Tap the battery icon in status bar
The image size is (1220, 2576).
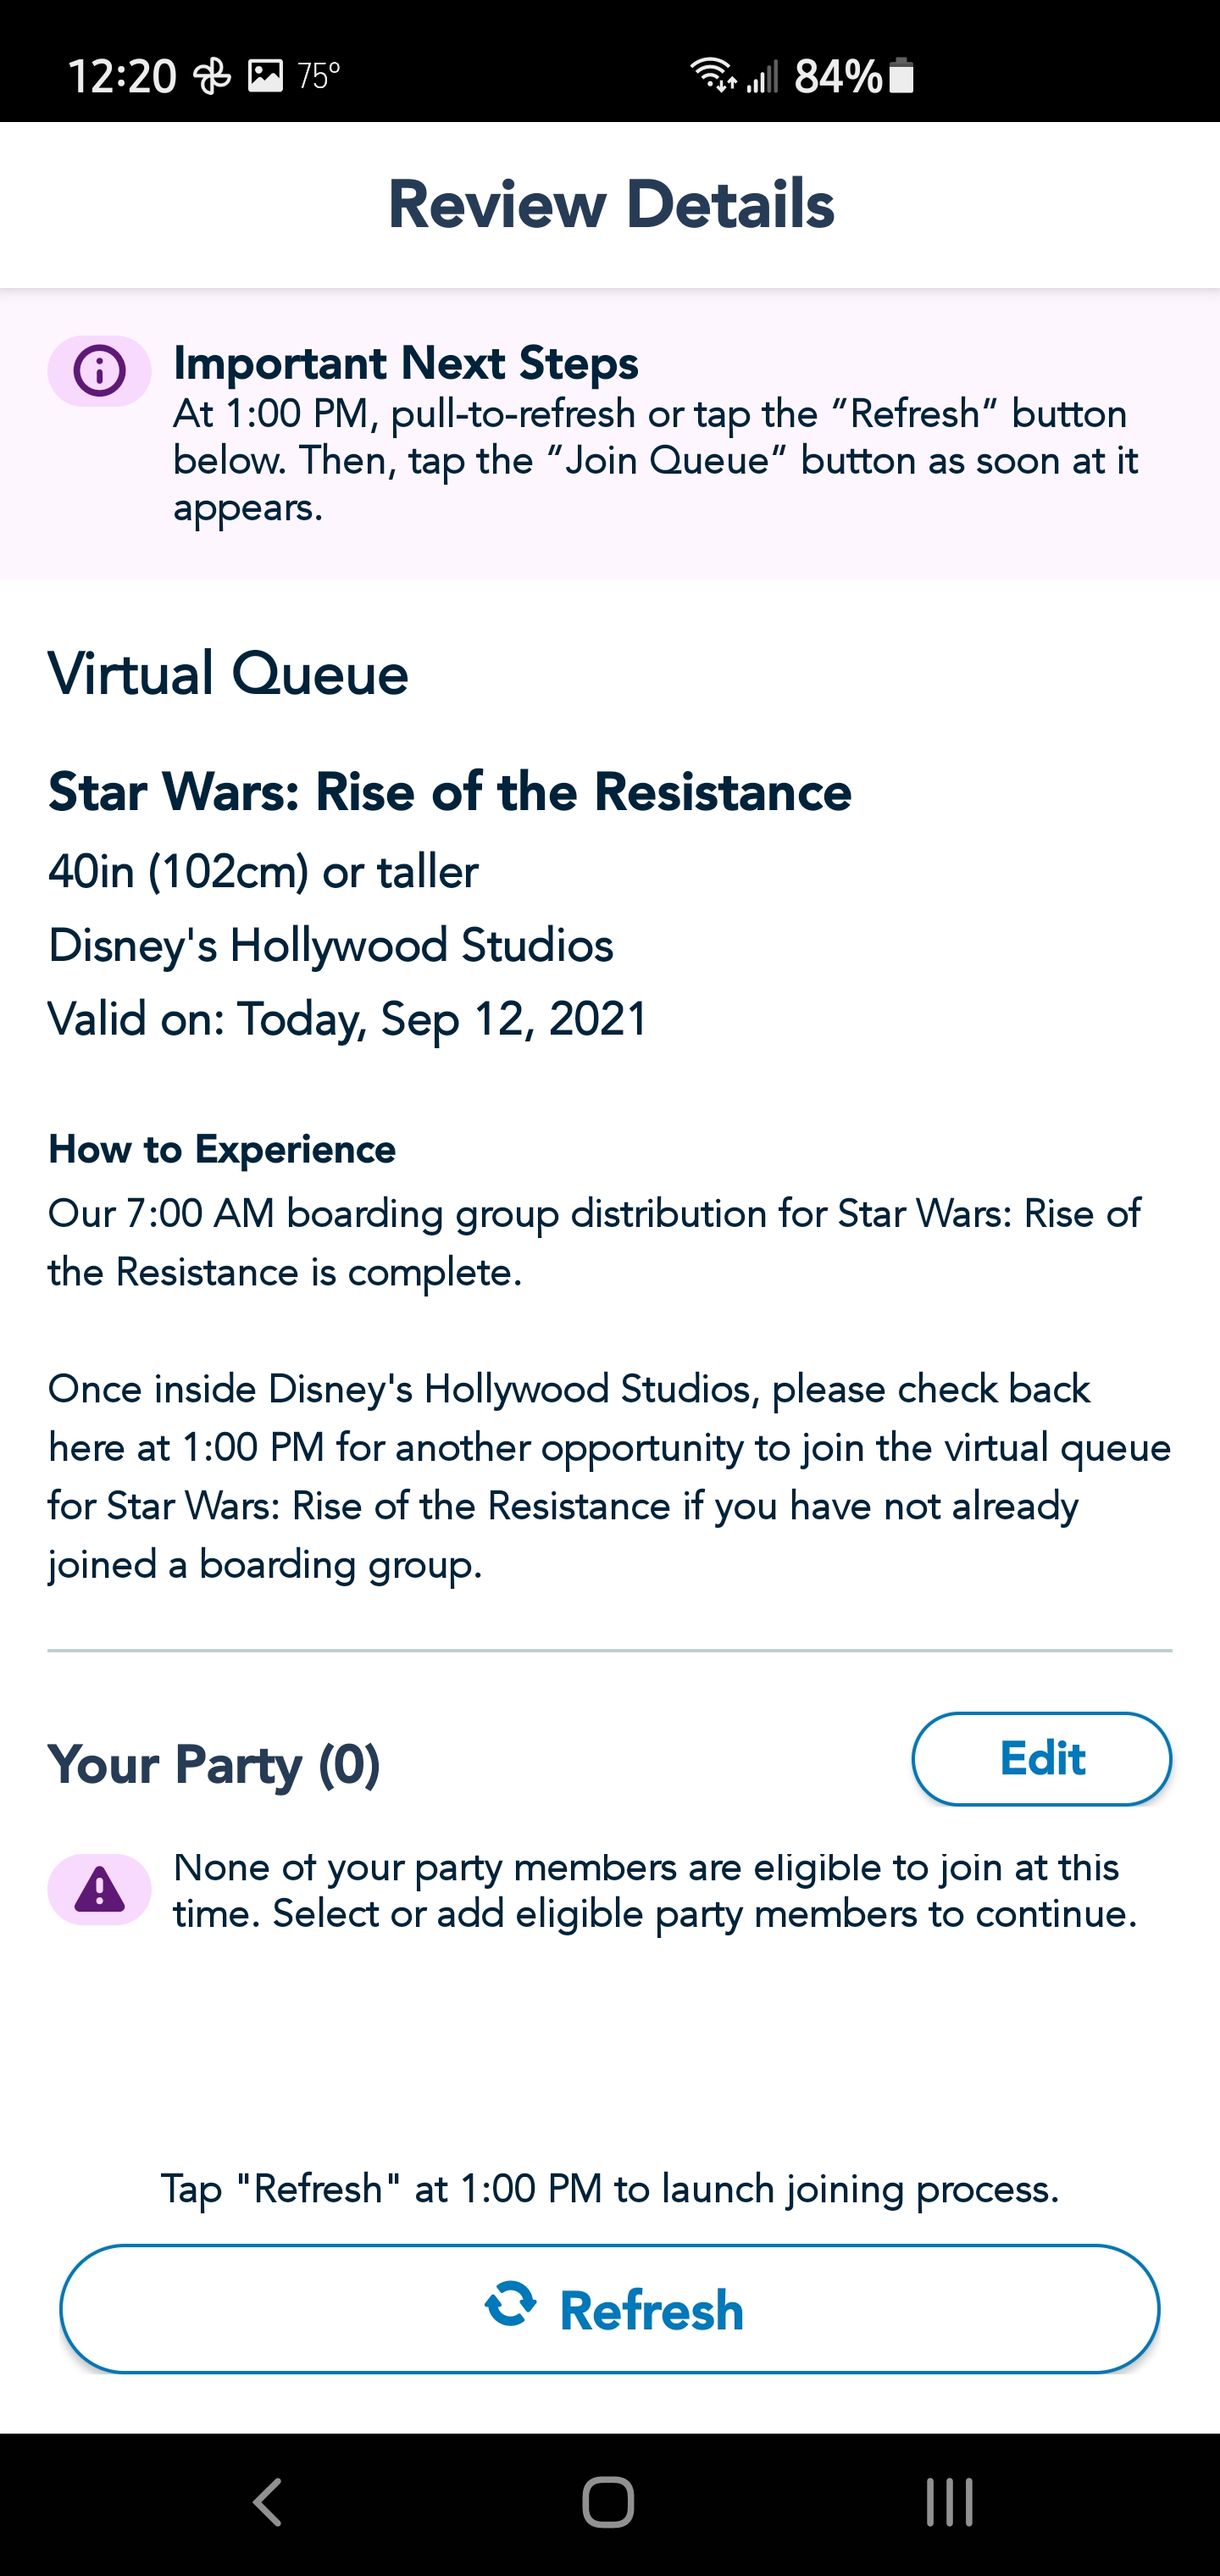coord(901,75)
